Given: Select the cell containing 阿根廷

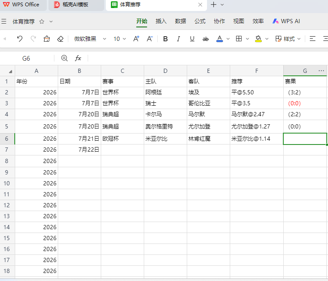Looking at the screenshot, I should click(165, 92).
